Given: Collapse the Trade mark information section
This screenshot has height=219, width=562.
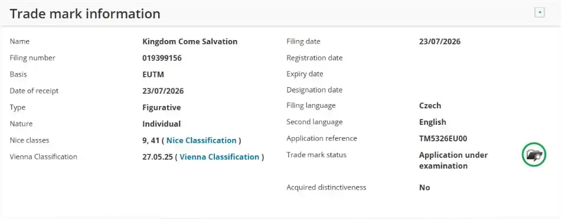Looking at the screenshot, I should [x=540, y=13].
